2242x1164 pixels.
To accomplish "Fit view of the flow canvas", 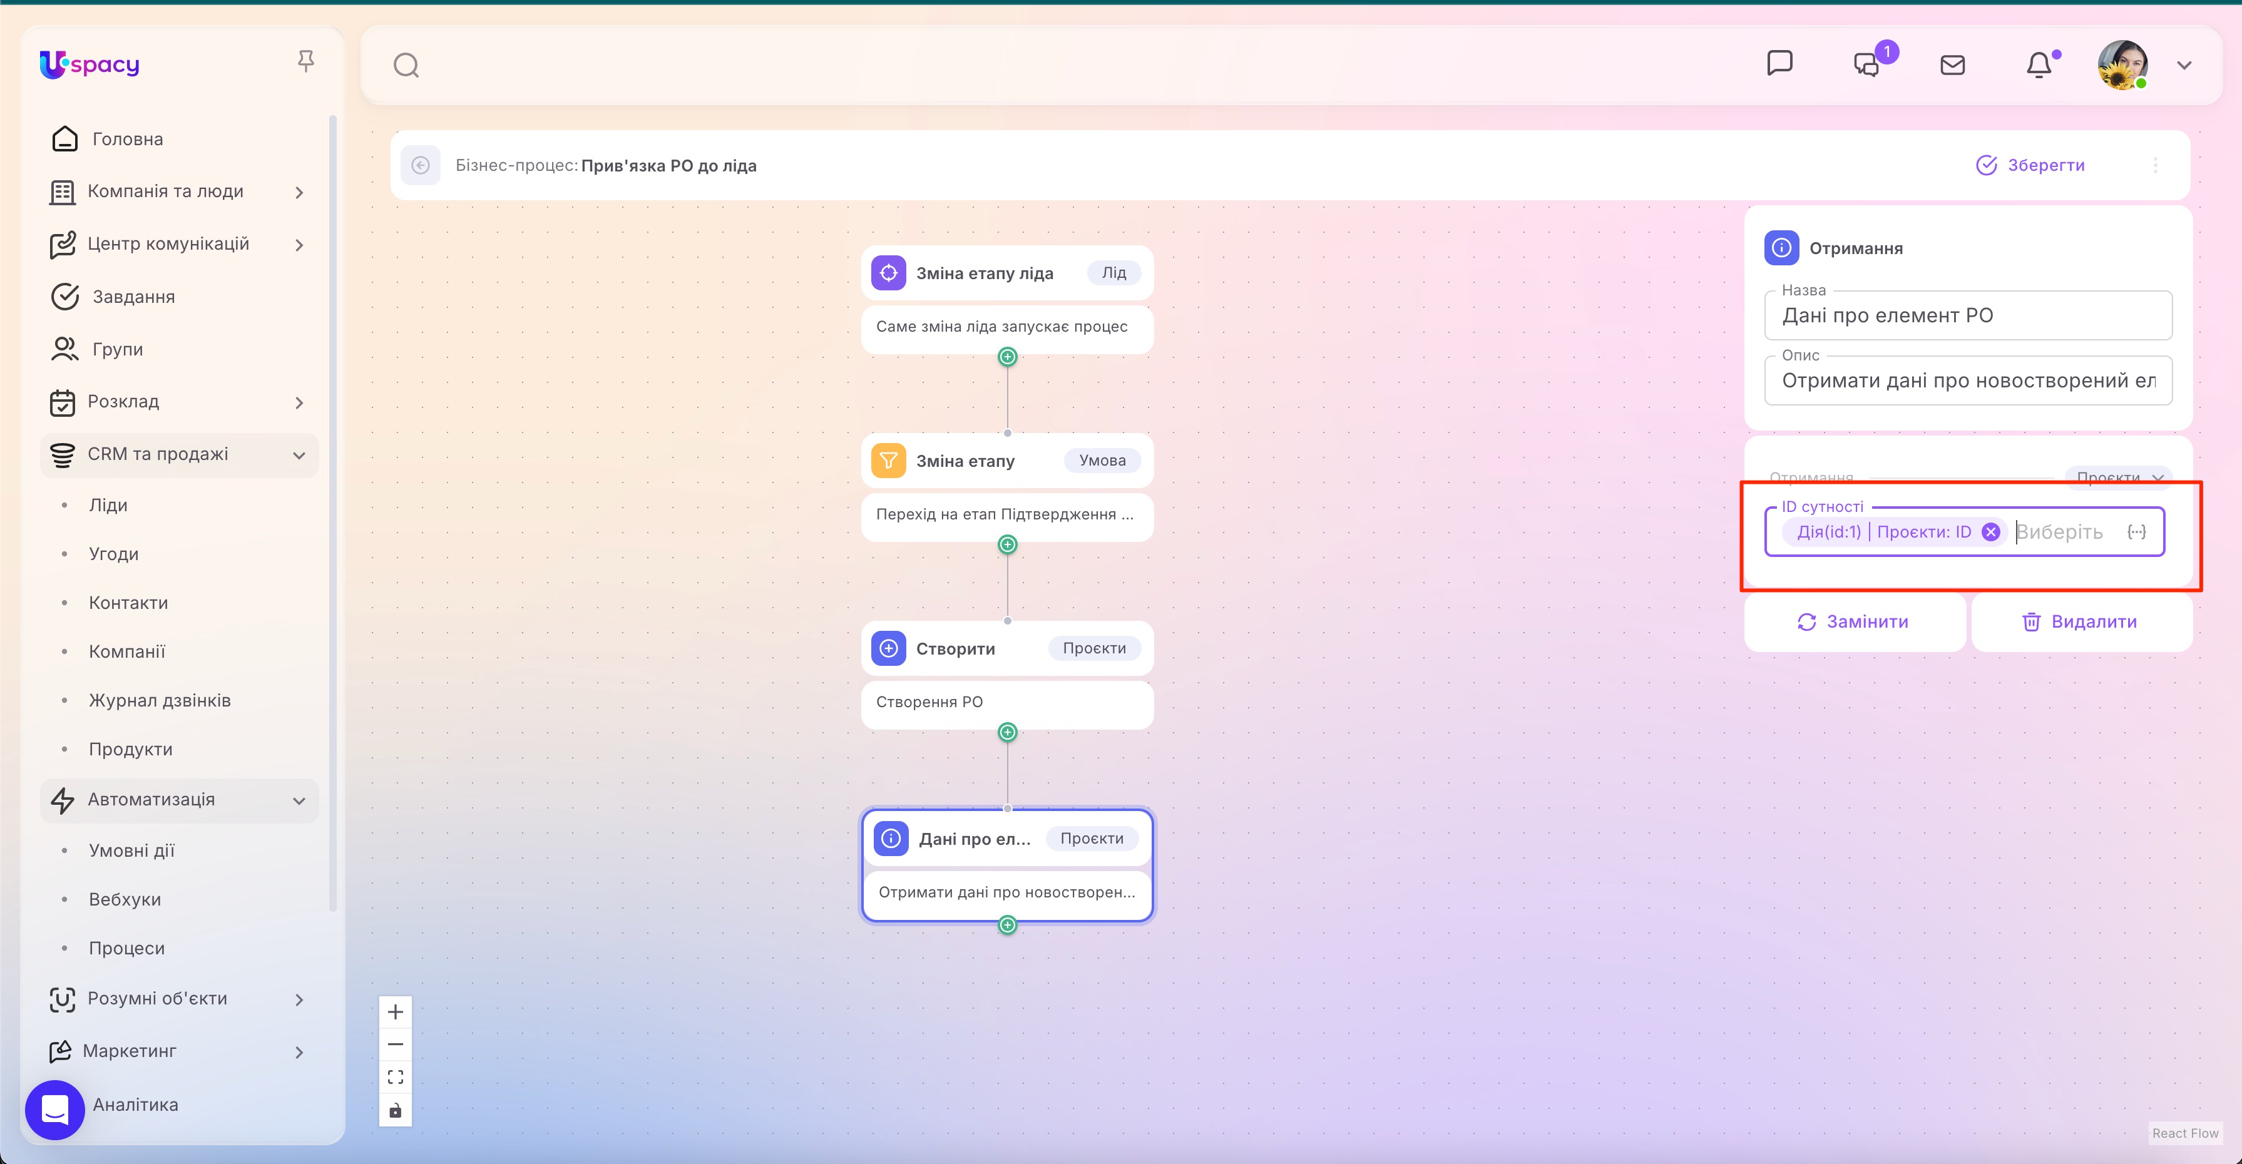I will pyautogui.click(x=395, y=1077).
